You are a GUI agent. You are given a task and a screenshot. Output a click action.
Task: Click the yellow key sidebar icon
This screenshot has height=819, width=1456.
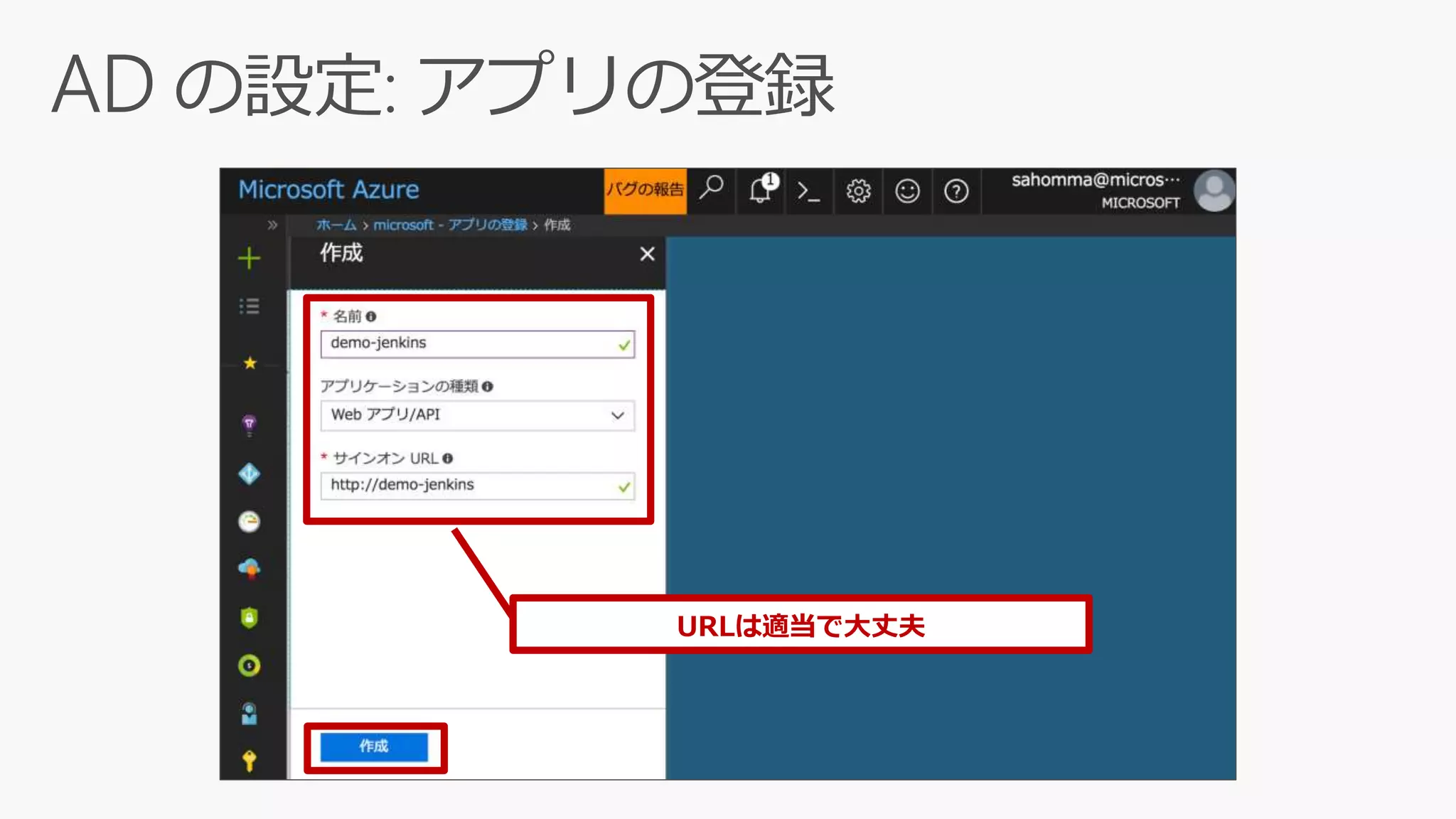pos(249,761)
